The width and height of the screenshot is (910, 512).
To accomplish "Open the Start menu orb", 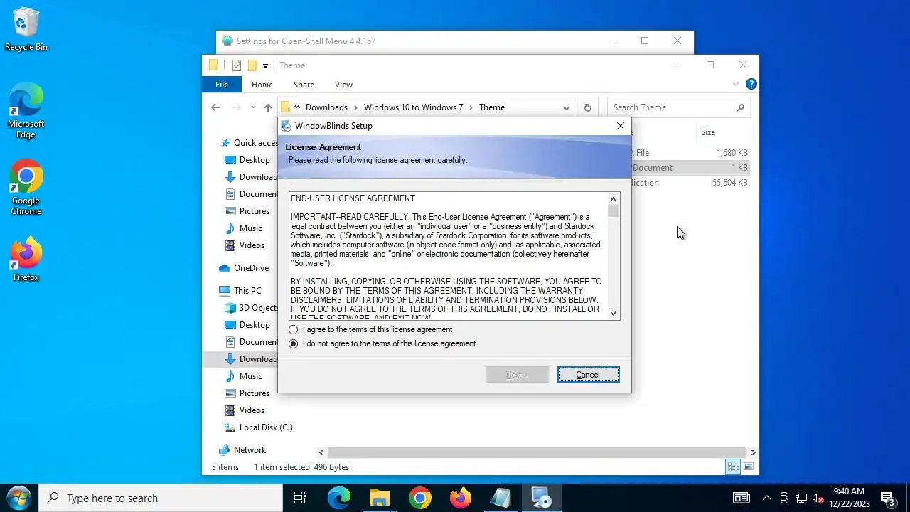I will (18, 498).
